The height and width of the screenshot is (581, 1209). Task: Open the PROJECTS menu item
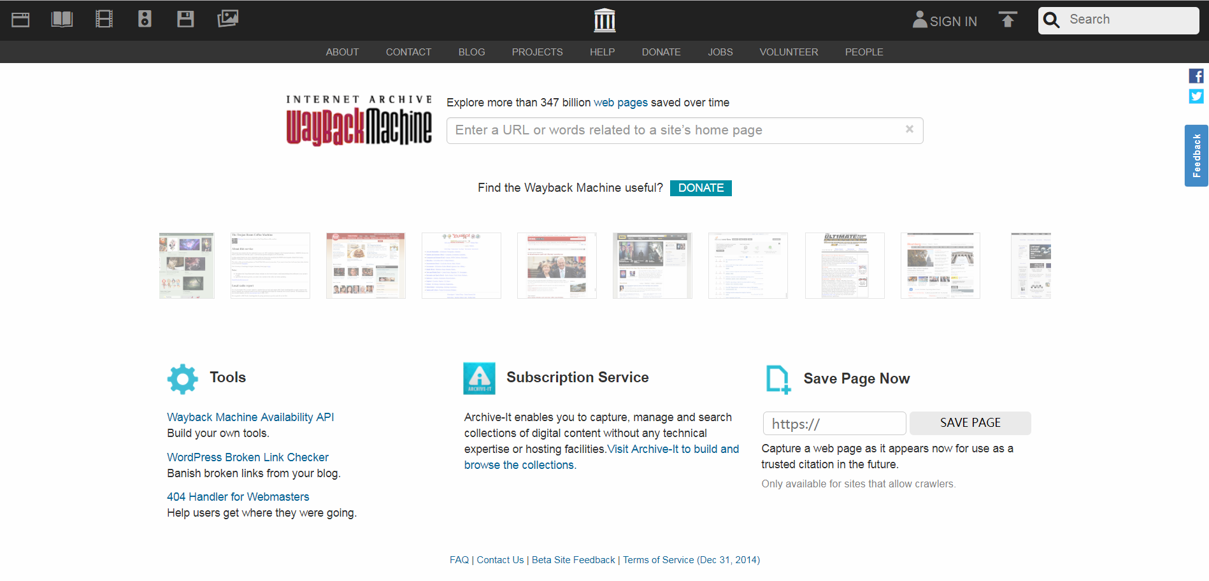pos(537,52)
